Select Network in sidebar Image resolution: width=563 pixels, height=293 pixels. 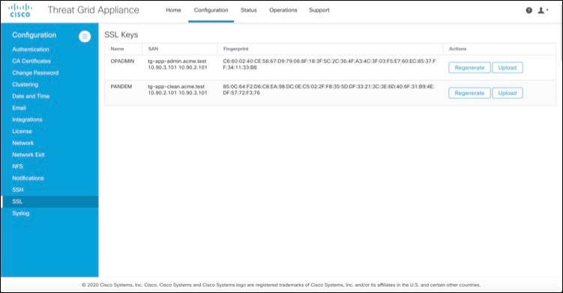23,143
